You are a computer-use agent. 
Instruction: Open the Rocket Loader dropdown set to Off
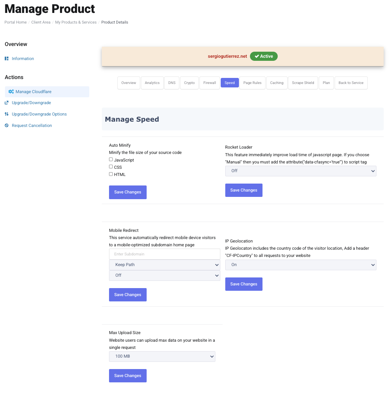click(300, 171)
